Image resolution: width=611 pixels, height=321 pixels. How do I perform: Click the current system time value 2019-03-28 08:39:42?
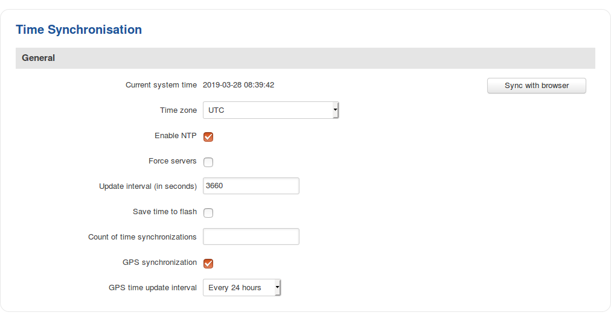(x=238, y=85)
